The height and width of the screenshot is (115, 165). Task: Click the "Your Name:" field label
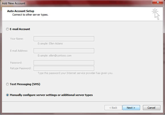pos(17,39)
